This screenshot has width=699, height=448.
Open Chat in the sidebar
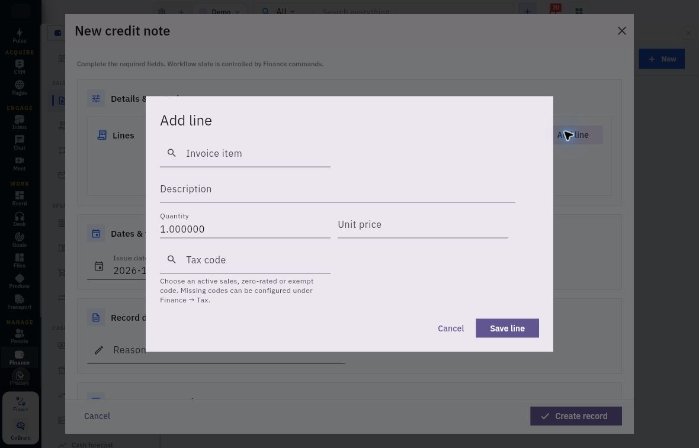coord(19,143)
